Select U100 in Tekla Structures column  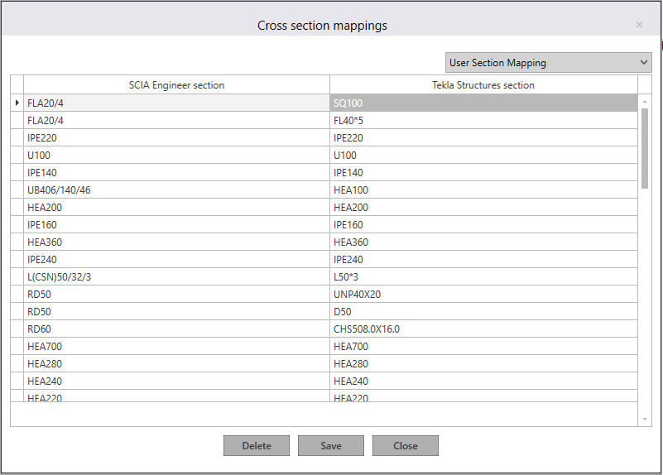tap(483, 155)
